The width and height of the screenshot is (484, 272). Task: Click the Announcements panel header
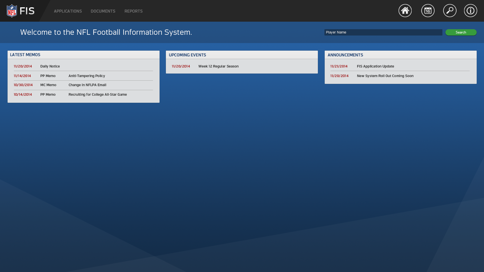pyautogui.click(x=345, y=55)
